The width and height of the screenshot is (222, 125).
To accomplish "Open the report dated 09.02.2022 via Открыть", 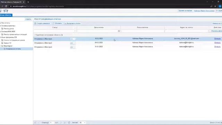I will pos(217,43).
